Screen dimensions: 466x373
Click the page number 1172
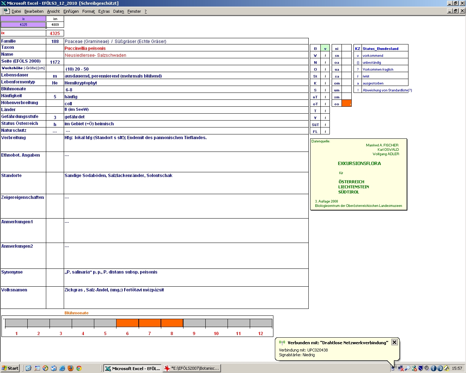tap(55, 62)
